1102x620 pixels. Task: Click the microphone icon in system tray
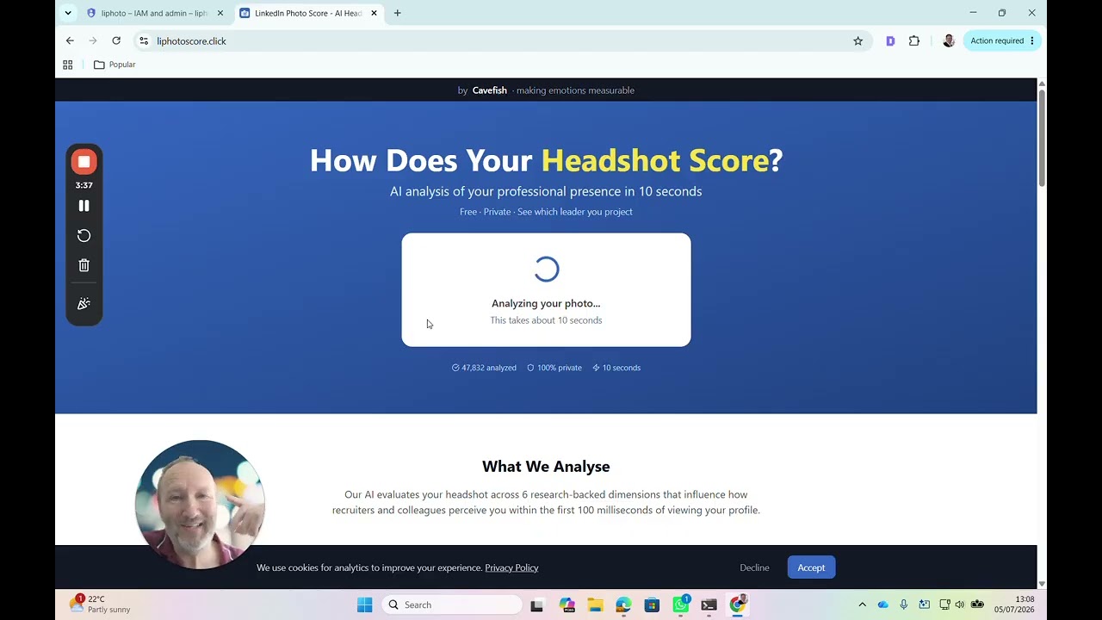click(903, 604)
